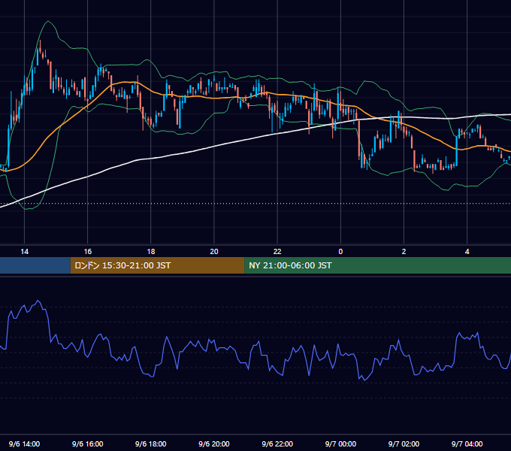Click the '14' hour label on price chart axis

point(25,252)
